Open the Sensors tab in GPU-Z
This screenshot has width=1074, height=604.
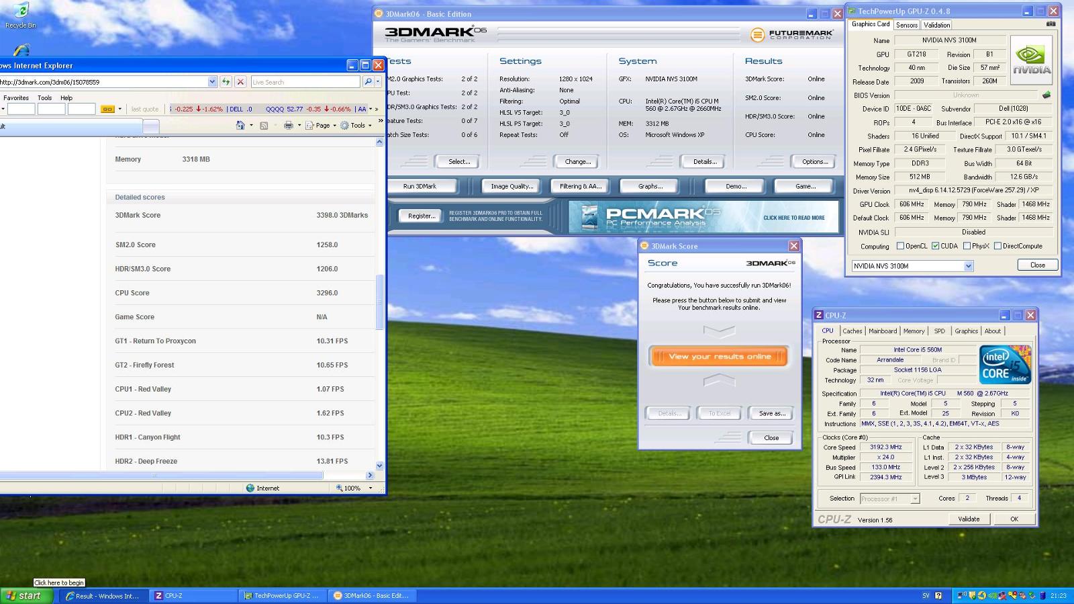pyautogui.click(x=906, y=25)
